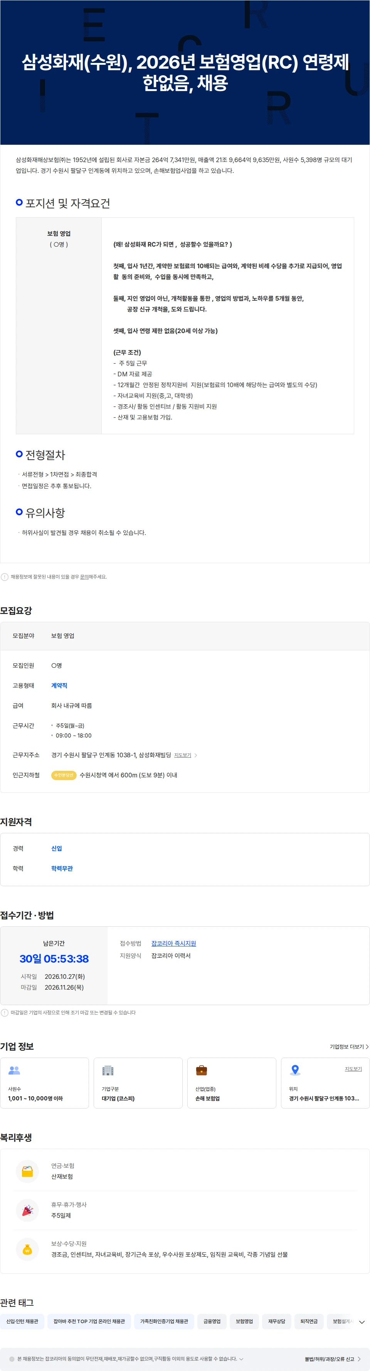
Task: Click the 계약직 employment type link
Action: (59, 685)
